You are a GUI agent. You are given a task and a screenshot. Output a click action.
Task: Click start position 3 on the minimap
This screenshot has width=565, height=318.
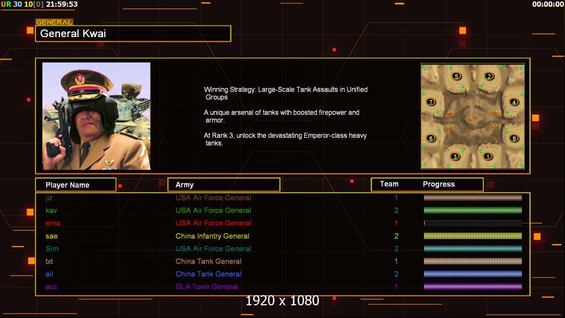tap(455, 157)
